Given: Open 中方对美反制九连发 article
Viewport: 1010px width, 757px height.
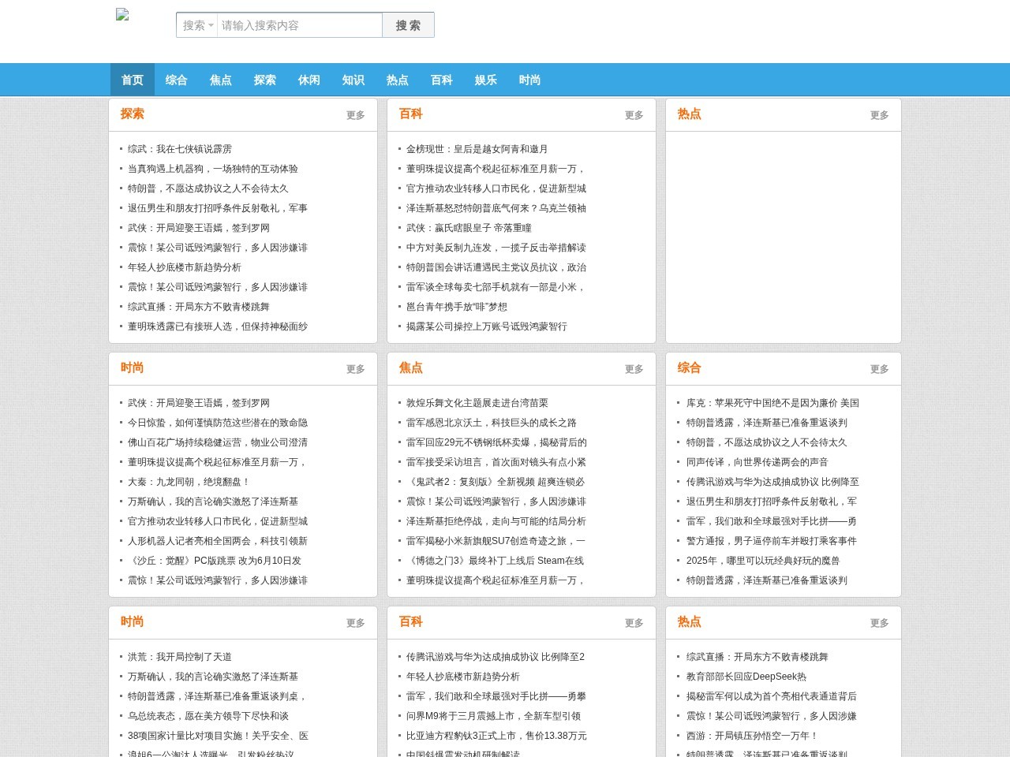Looking at the screenshot, I should point(496,248).
